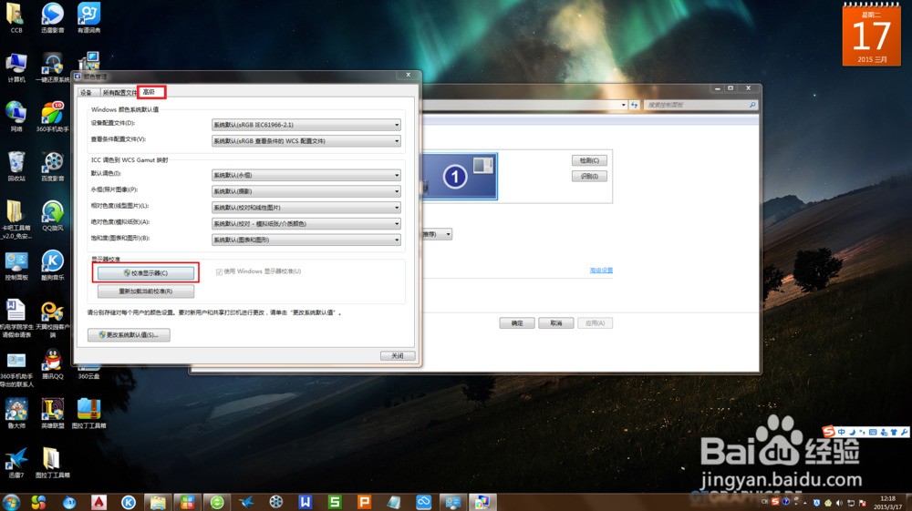Viewport: 912px width, 511px height.
Task: Click the Windows Start orb
Action: click(x=12, y=502)
